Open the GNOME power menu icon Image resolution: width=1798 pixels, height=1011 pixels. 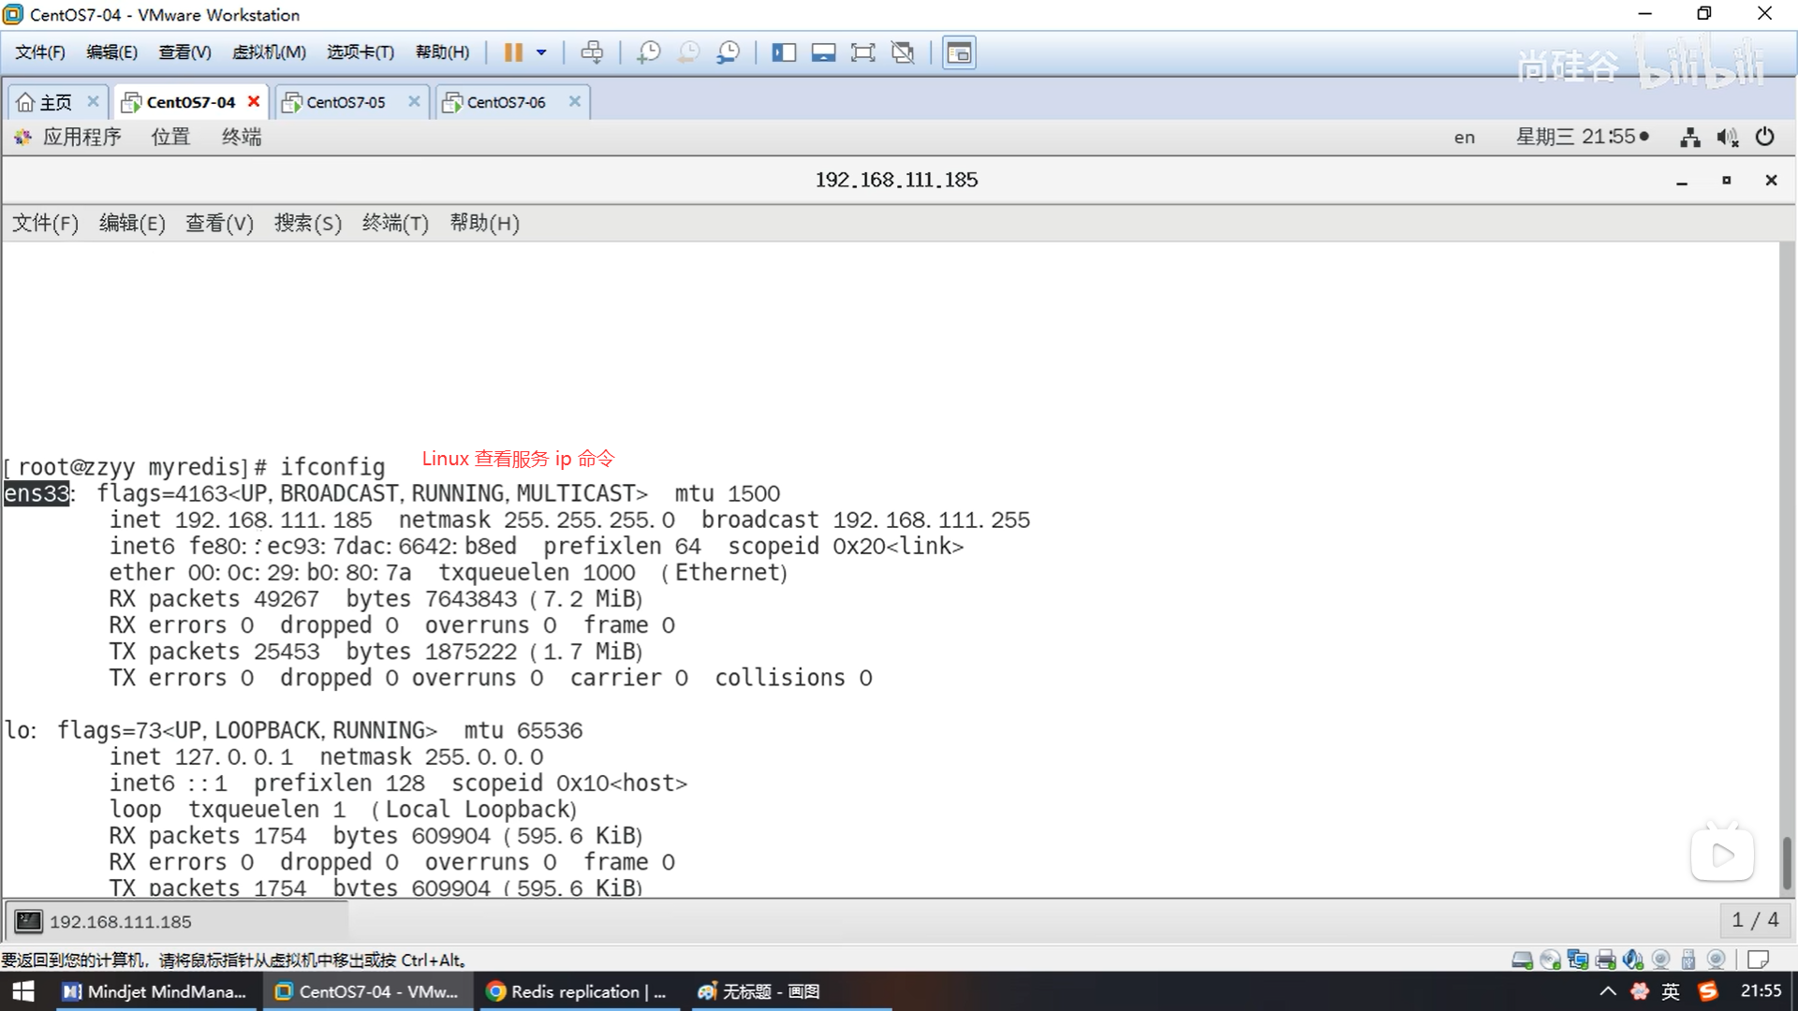pos(1764,137)
